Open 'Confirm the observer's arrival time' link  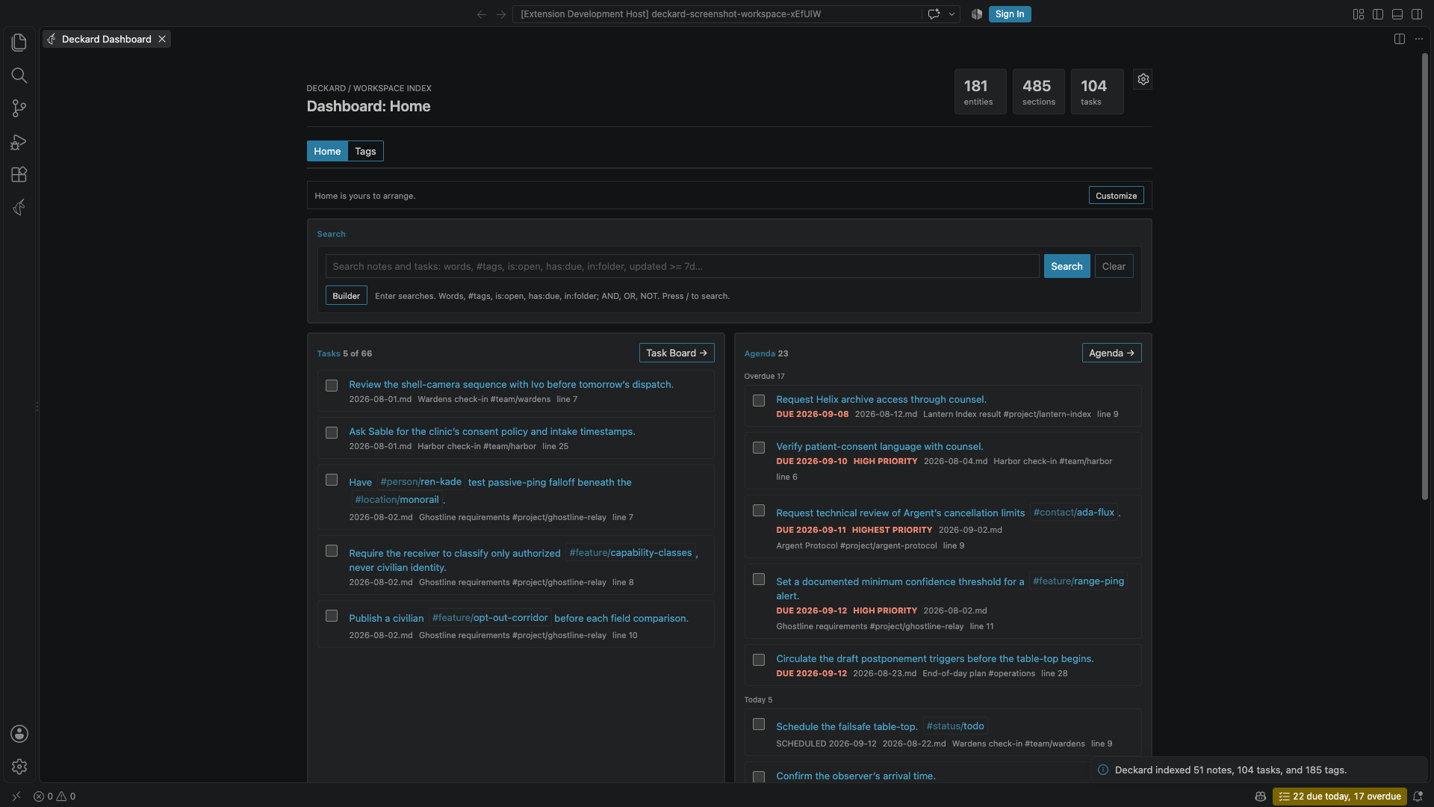(856, 776)
